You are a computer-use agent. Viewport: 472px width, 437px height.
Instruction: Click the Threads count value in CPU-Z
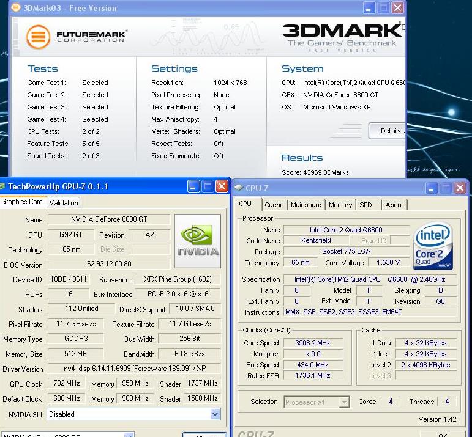point(447,402)
